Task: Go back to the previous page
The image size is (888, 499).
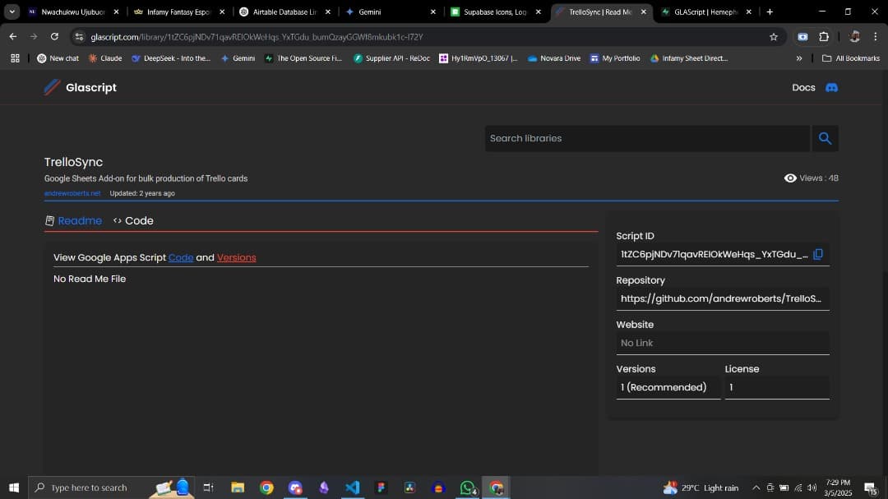Action: coord(13,37)
